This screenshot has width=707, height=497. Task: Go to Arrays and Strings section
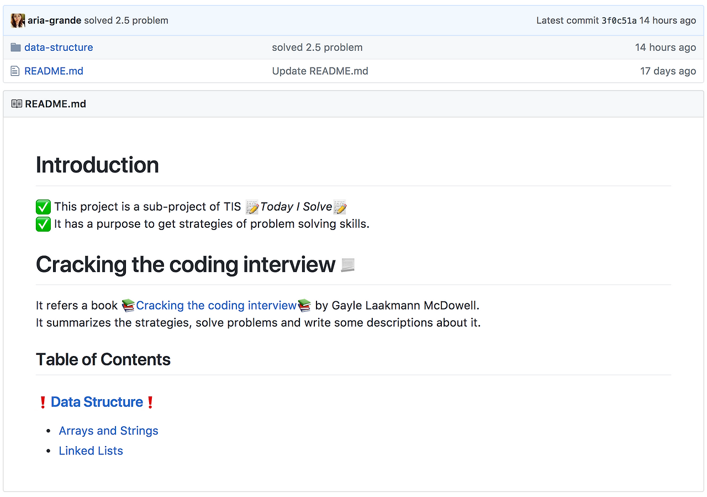pos(108,431)
